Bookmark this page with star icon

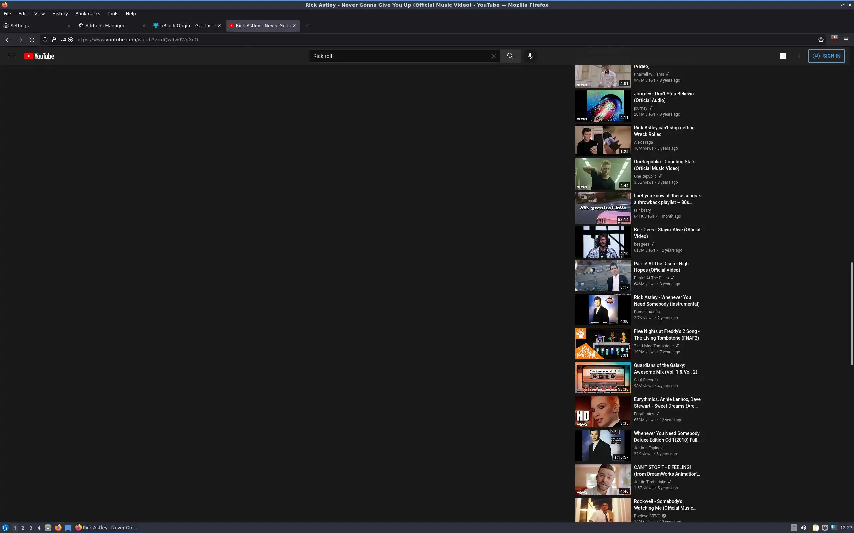(x=821, y=40)
